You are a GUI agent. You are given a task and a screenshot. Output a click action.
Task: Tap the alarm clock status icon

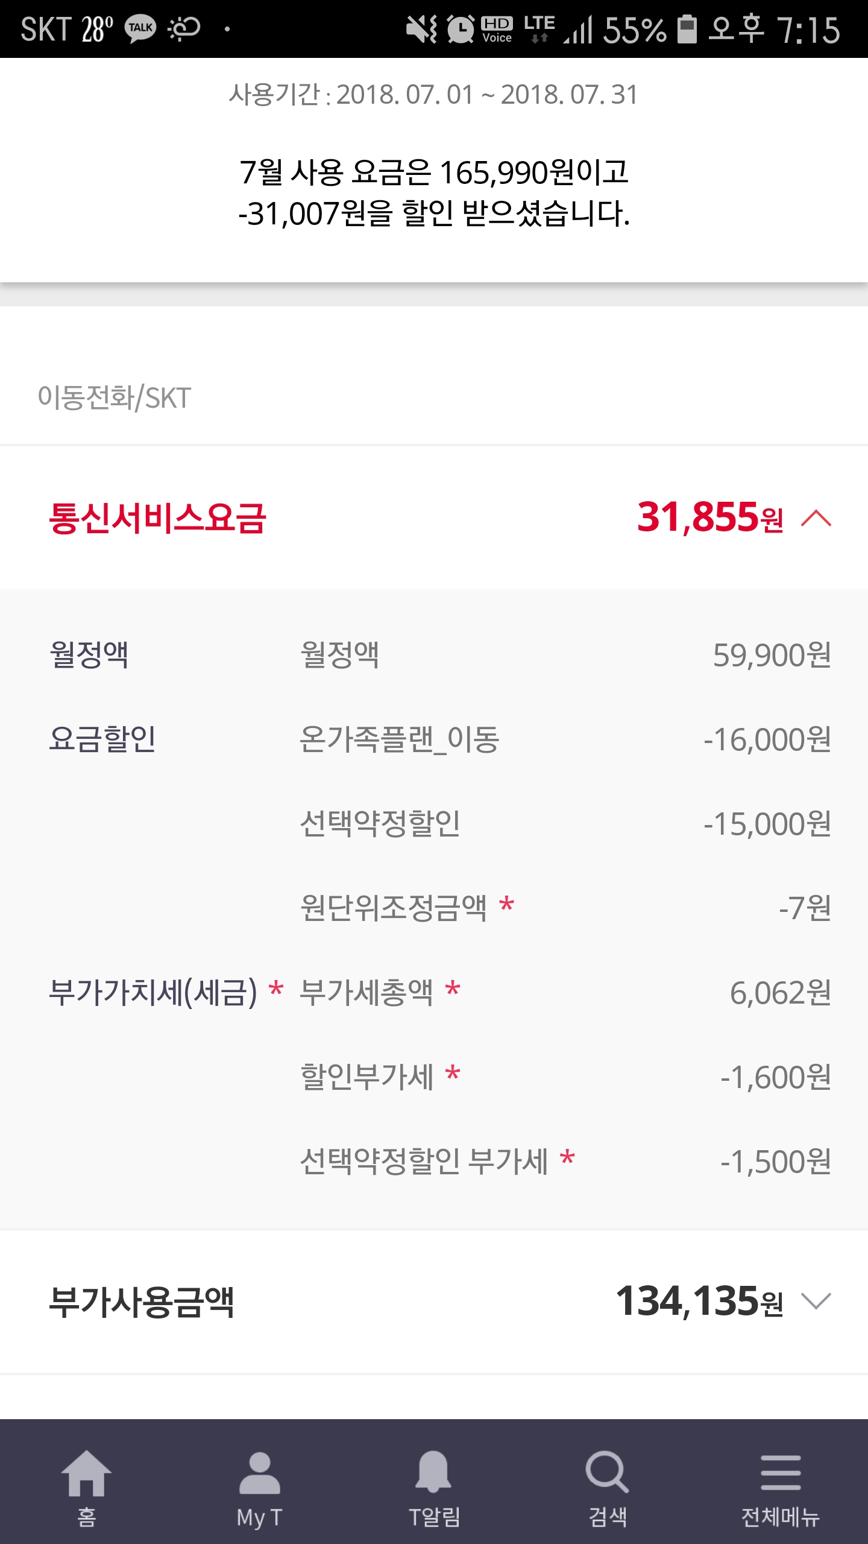click(x=461, y=29)
